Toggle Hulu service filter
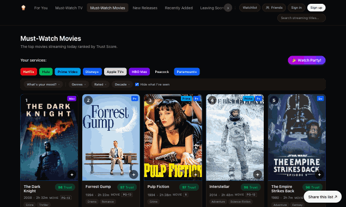Viewport: 346px width, 207px height. (x=46, y=72)
